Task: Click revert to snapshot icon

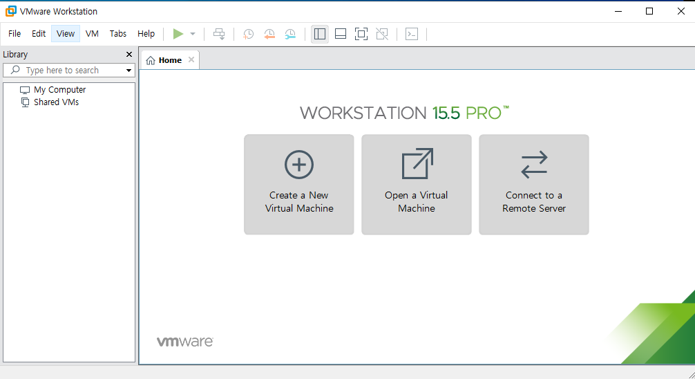Action: (x=269, y=34)
